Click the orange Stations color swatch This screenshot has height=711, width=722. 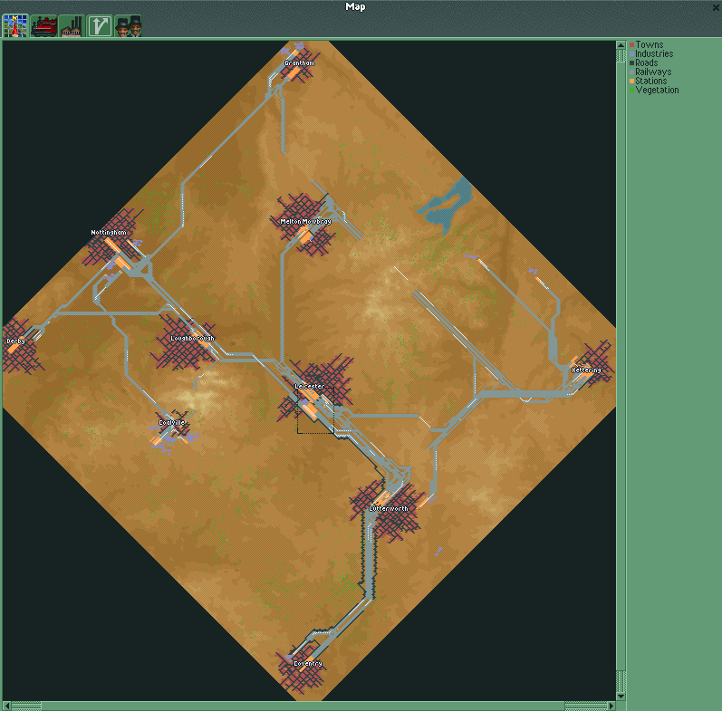[x=631, y=81]
